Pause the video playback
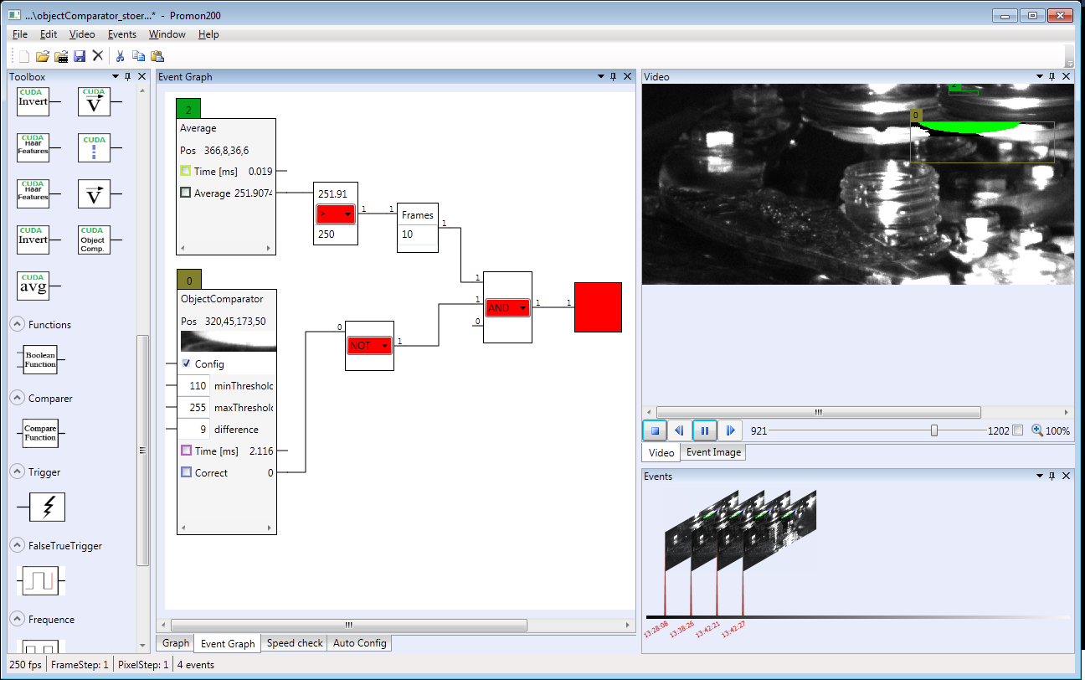The image size is (1085, 680). pos(704,430)
